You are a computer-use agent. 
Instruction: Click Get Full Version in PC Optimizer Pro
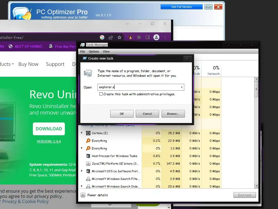coord(182,7)
